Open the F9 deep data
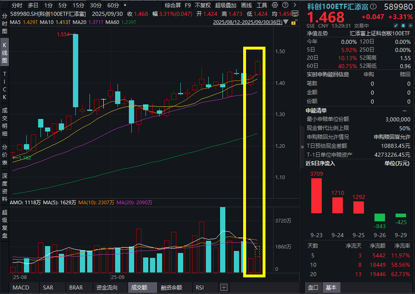Screen dimensions: 415x294 tap(188, 5)
